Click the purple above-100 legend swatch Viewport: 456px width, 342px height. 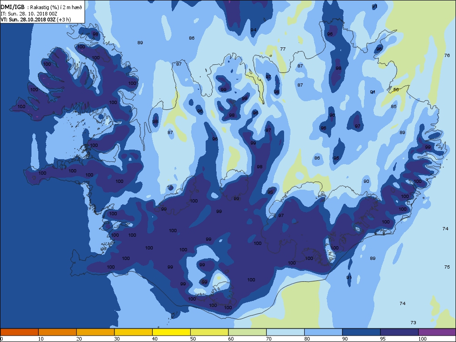437,332
